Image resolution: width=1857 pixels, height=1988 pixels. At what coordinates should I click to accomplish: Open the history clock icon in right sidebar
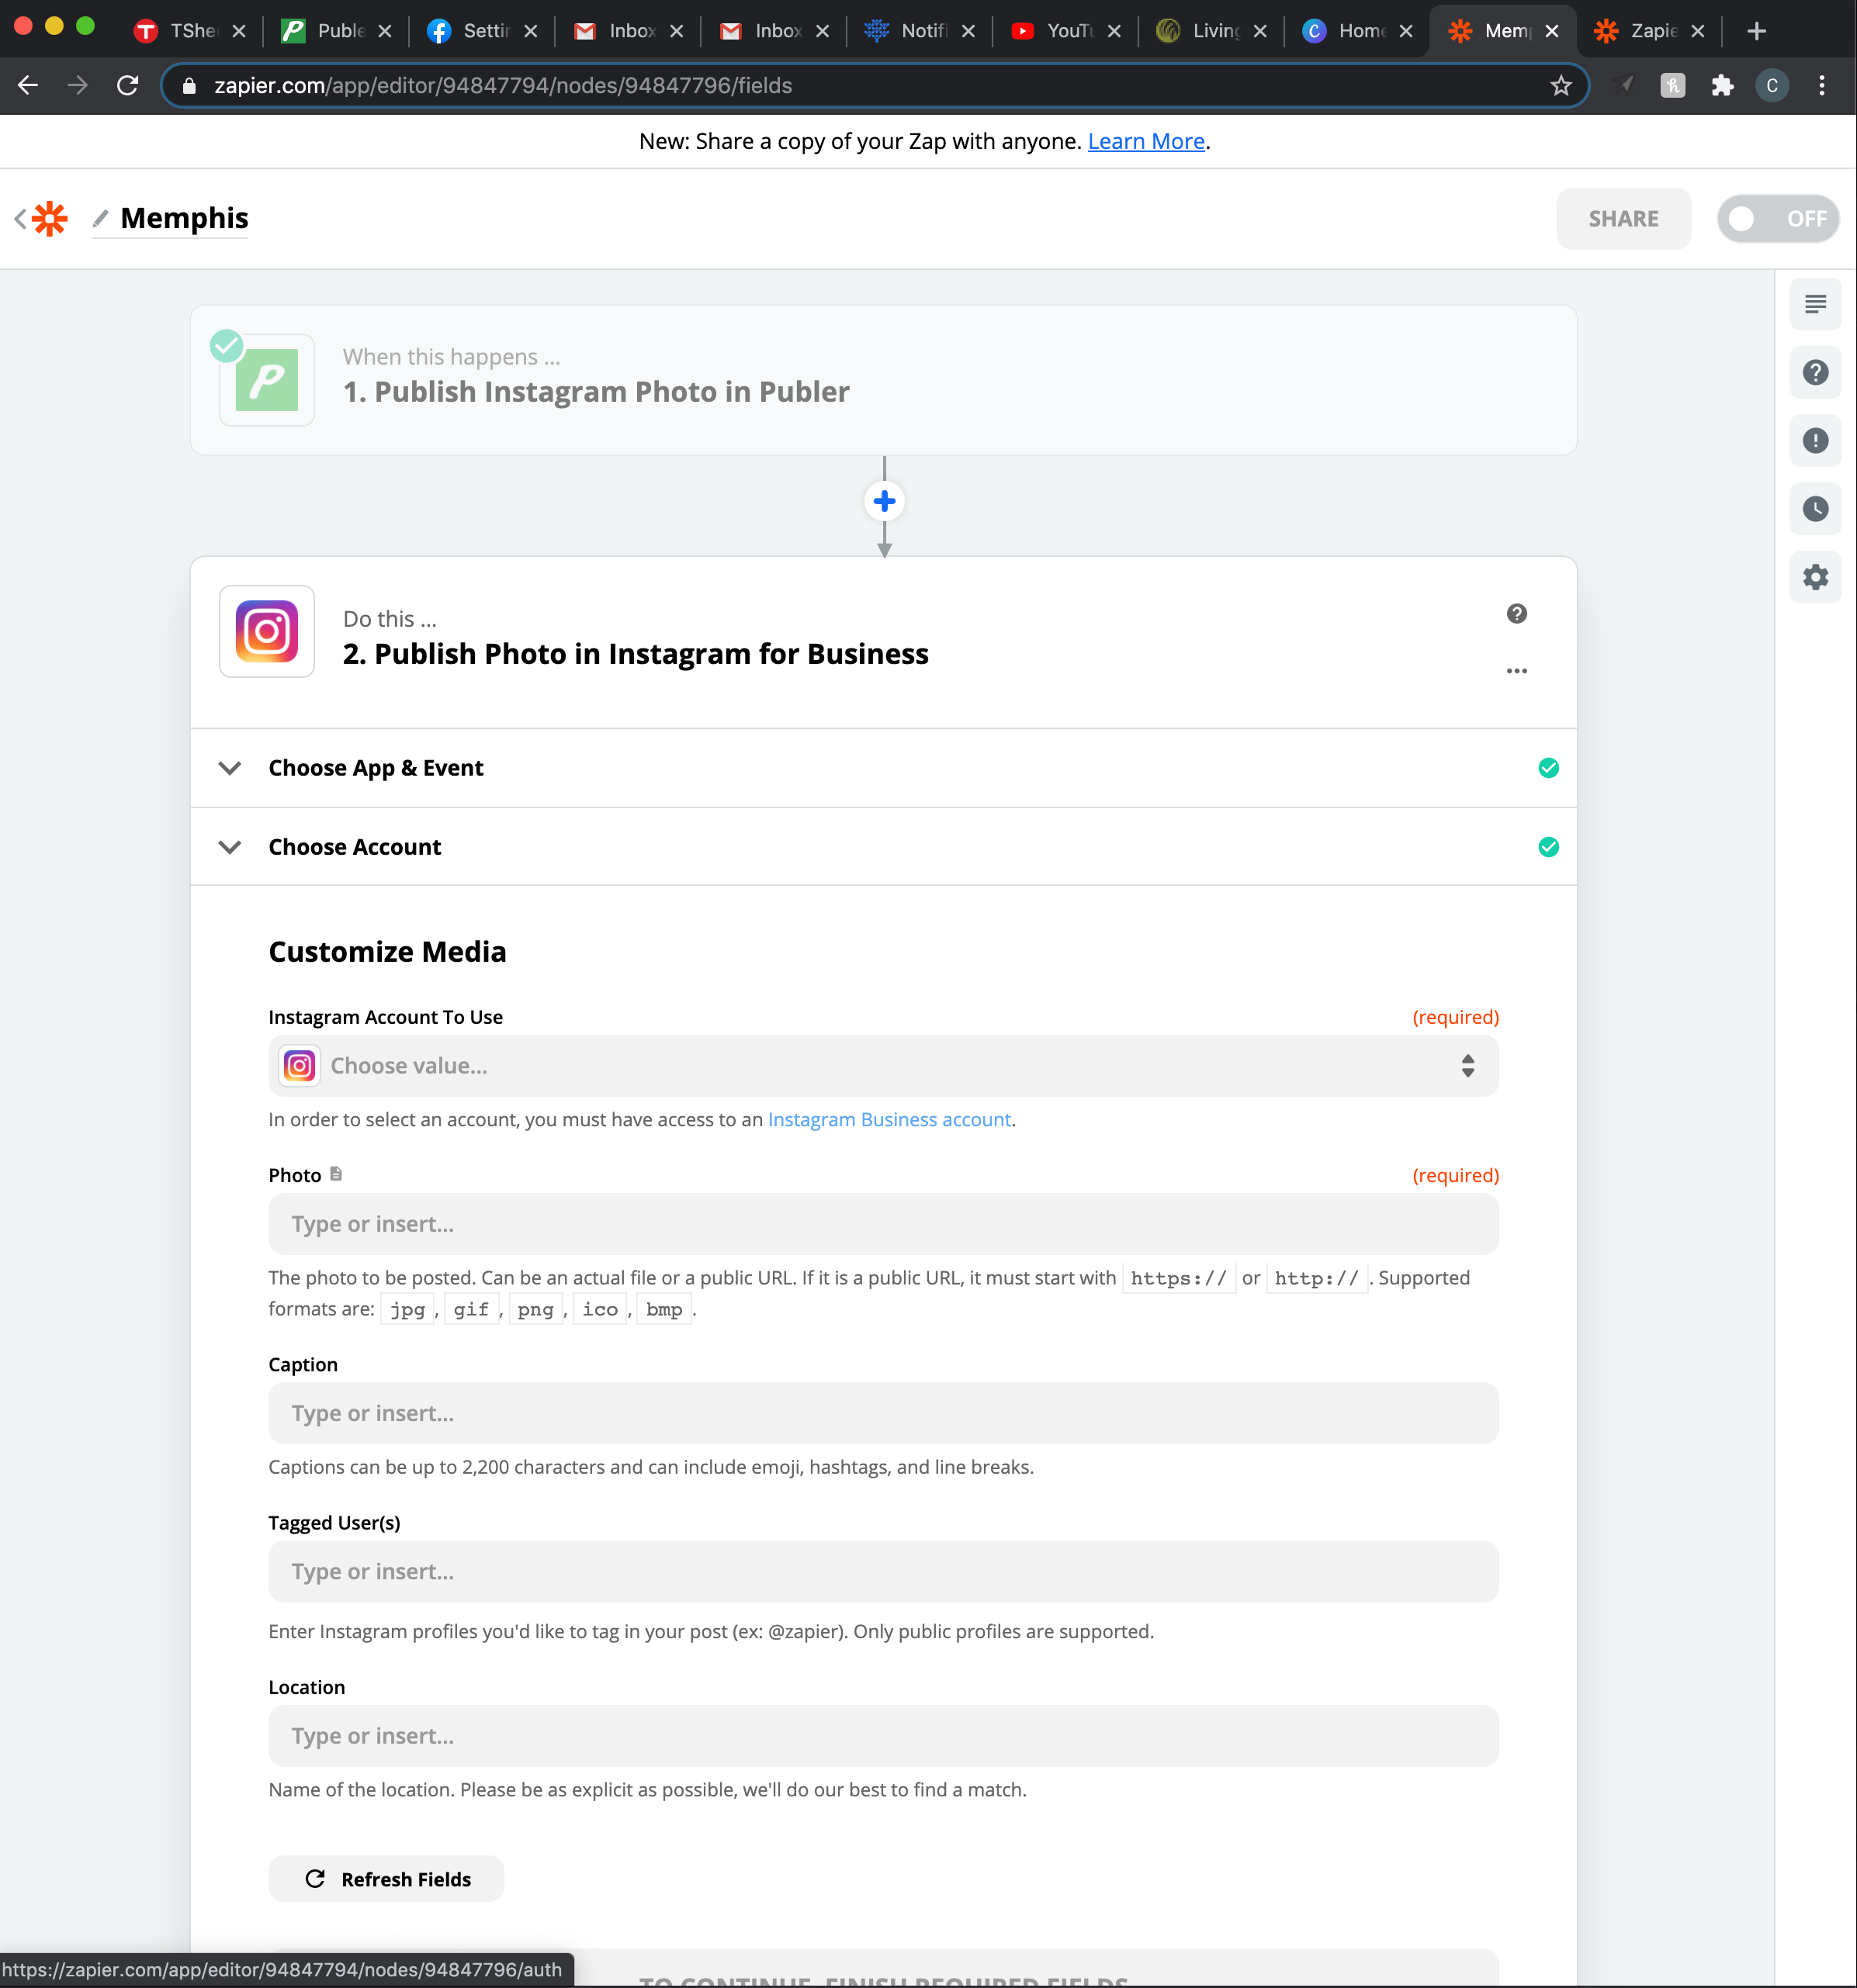point(1815,508)
